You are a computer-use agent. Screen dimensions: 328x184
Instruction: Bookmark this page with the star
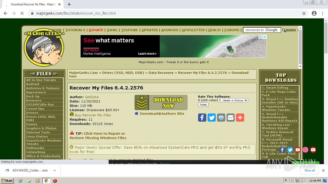[x=304, y=13]
